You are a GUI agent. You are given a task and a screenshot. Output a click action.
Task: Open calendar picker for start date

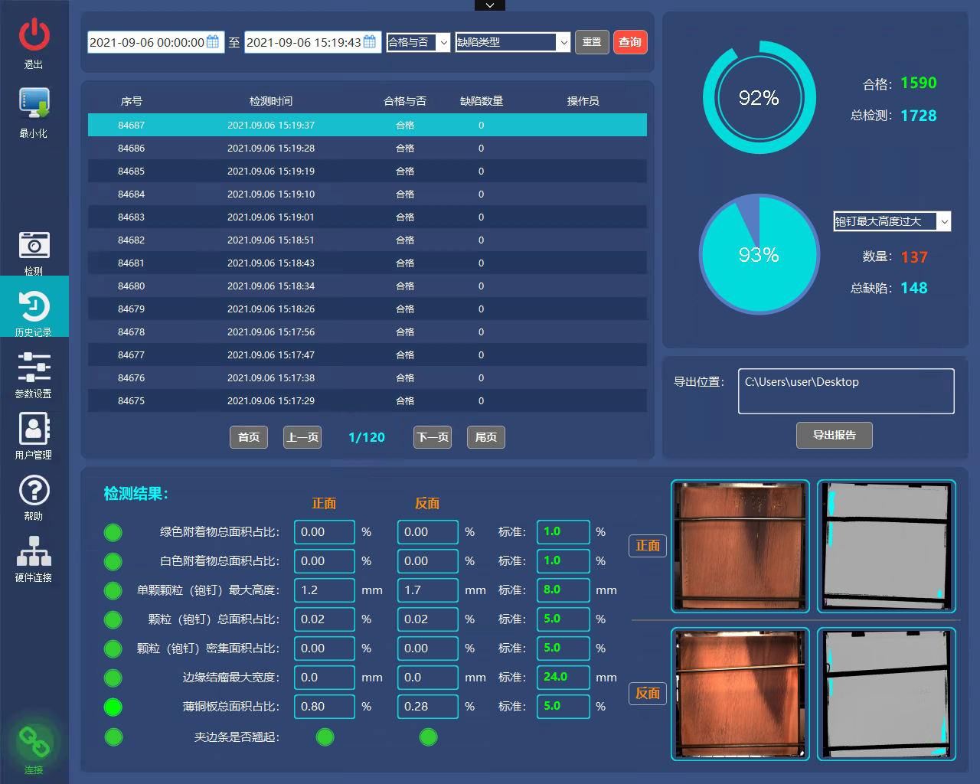[x=213, y=42]
